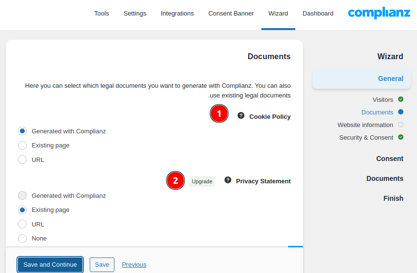Click the Upgrade badge for Privacy Statement

click(x=202, y=181)
